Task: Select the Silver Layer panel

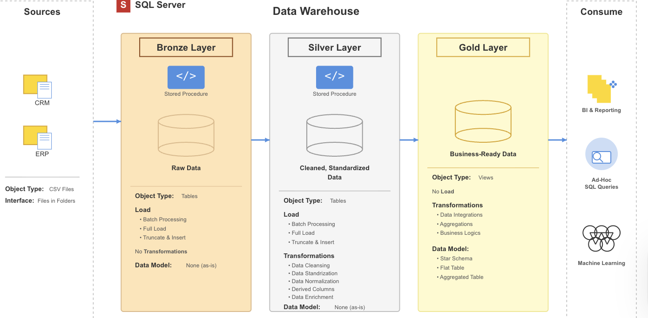Action: pos(334,172)
